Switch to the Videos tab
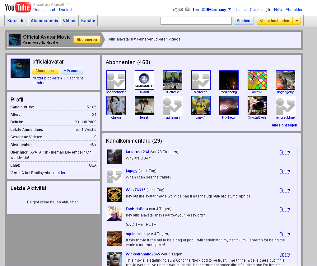317x266 pixels. click(x=70, y=21)
